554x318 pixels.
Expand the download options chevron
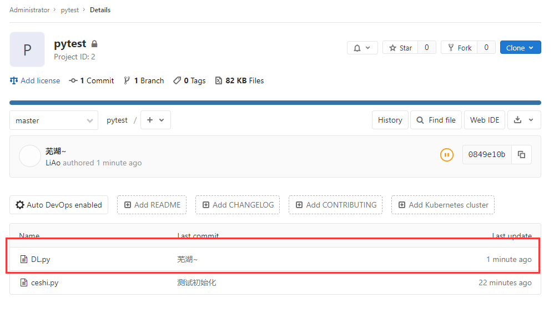point(531,120)
